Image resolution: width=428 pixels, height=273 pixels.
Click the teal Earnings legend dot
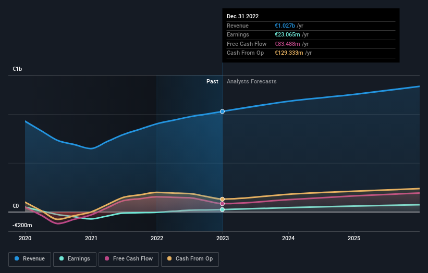[62, 258]
